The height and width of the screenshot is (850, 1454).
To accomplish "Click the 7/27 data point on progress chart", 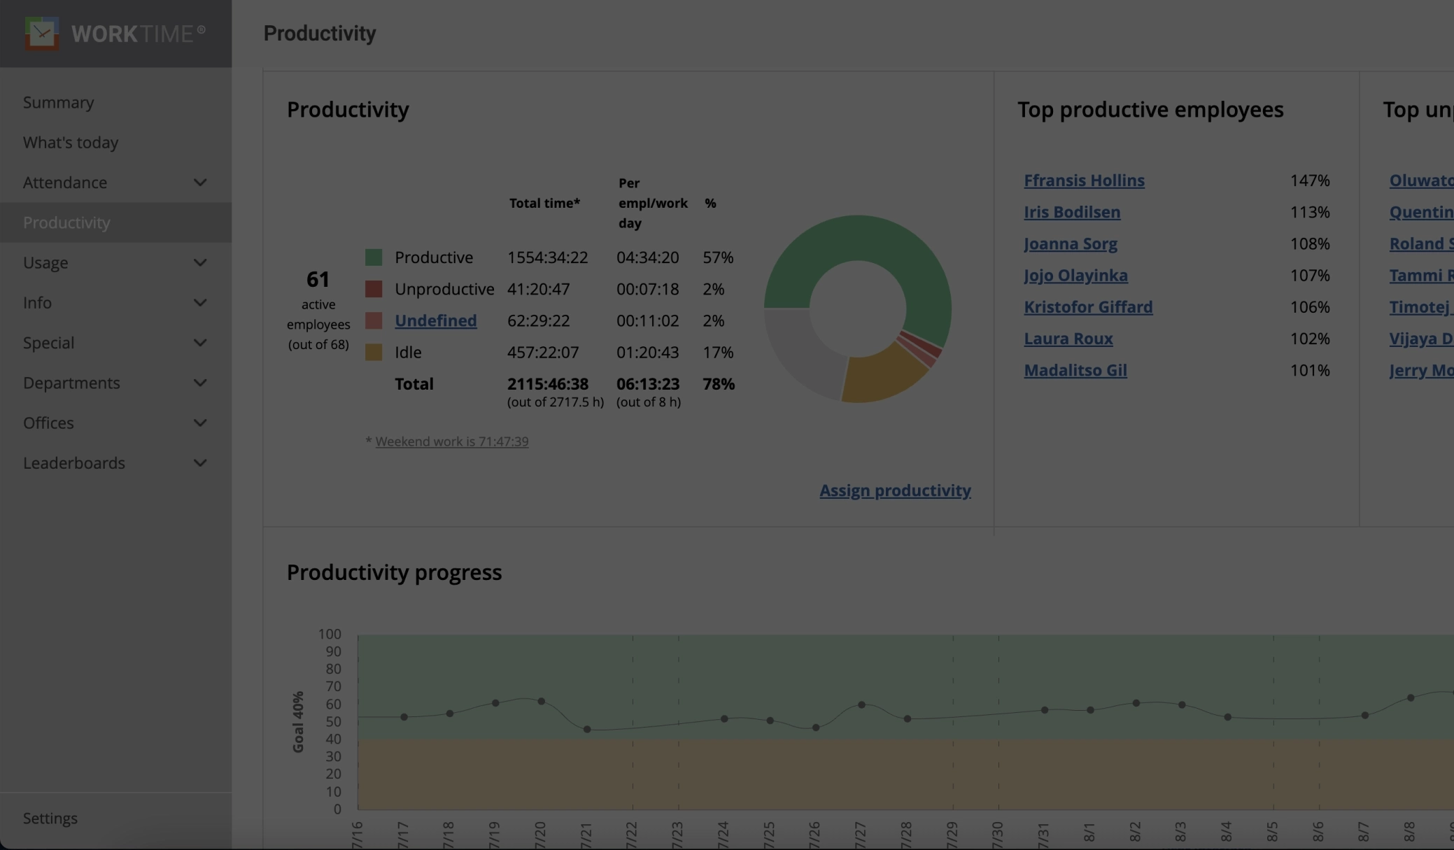I will [x=861, y=704].
